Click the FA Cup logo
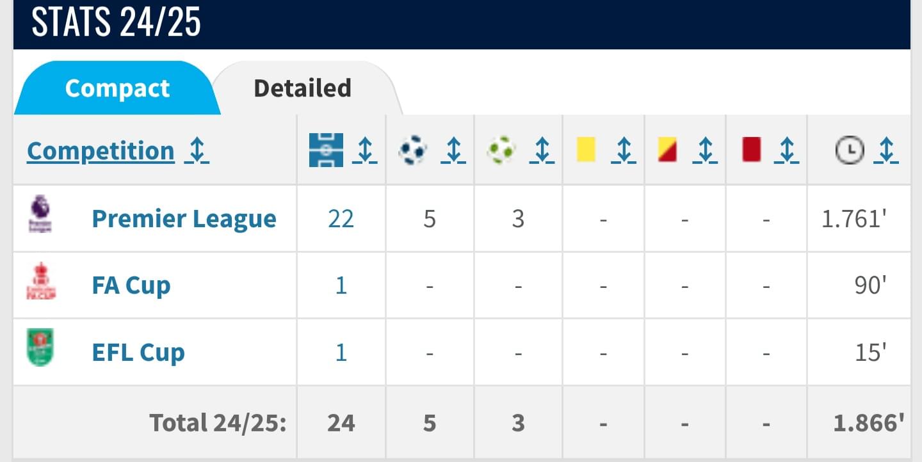The image size is (922, 462). pos(40,281)
